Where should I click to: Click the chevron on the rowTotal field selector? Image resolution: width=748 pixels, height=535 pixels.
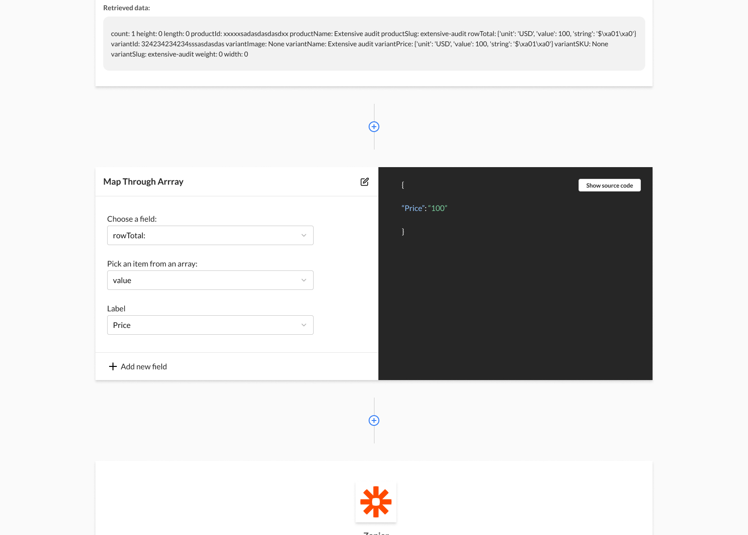tap(304, 235)
